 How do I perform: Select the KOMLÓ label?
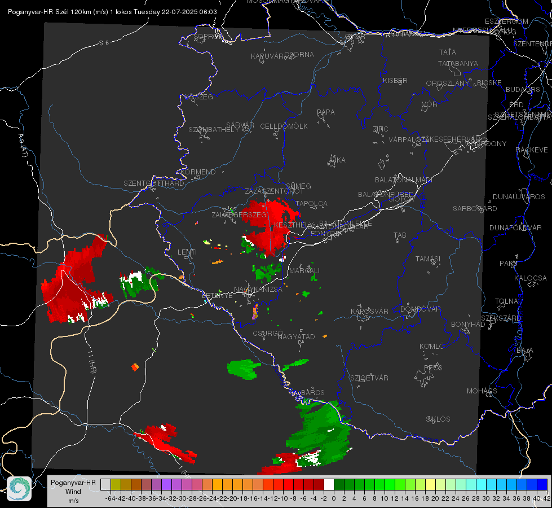pos(432,347)
